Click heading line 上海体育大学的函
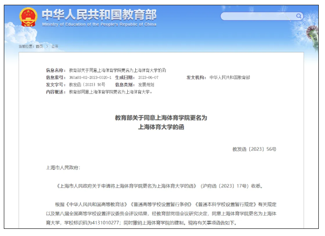The height and width of the screenshot is (236, 325). coord(161,127)
